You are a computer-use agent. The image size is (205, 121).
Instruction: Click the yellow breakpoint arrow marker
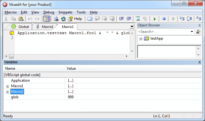12,33
